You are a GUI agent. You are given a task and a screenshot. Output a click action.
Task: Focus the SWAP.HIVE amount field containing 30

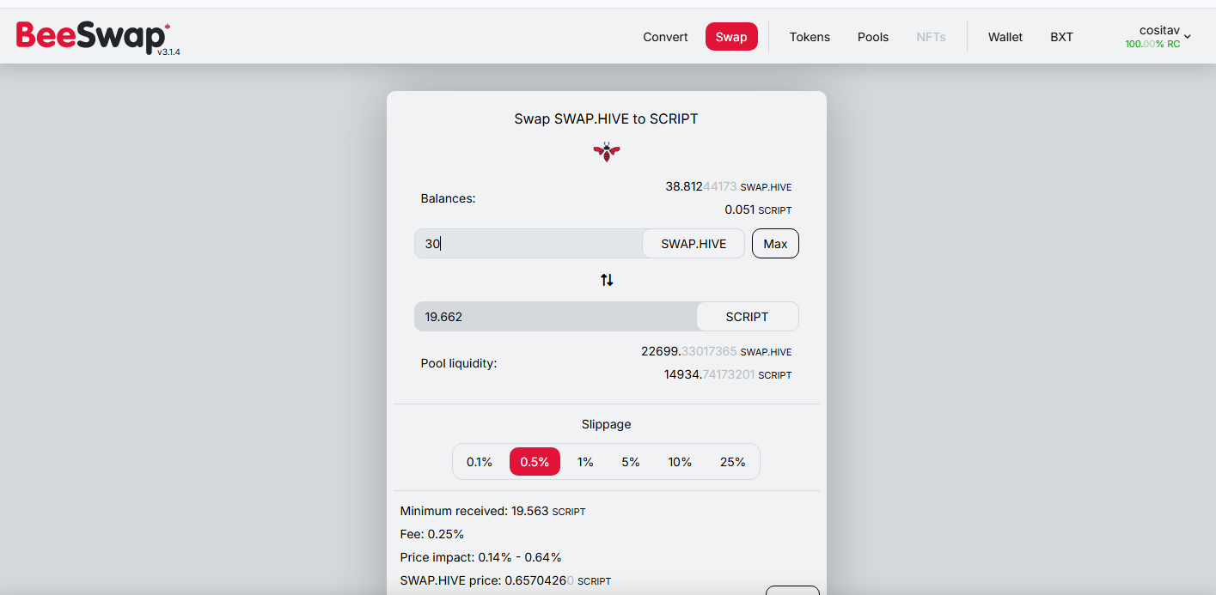click(x=529, y=244)
